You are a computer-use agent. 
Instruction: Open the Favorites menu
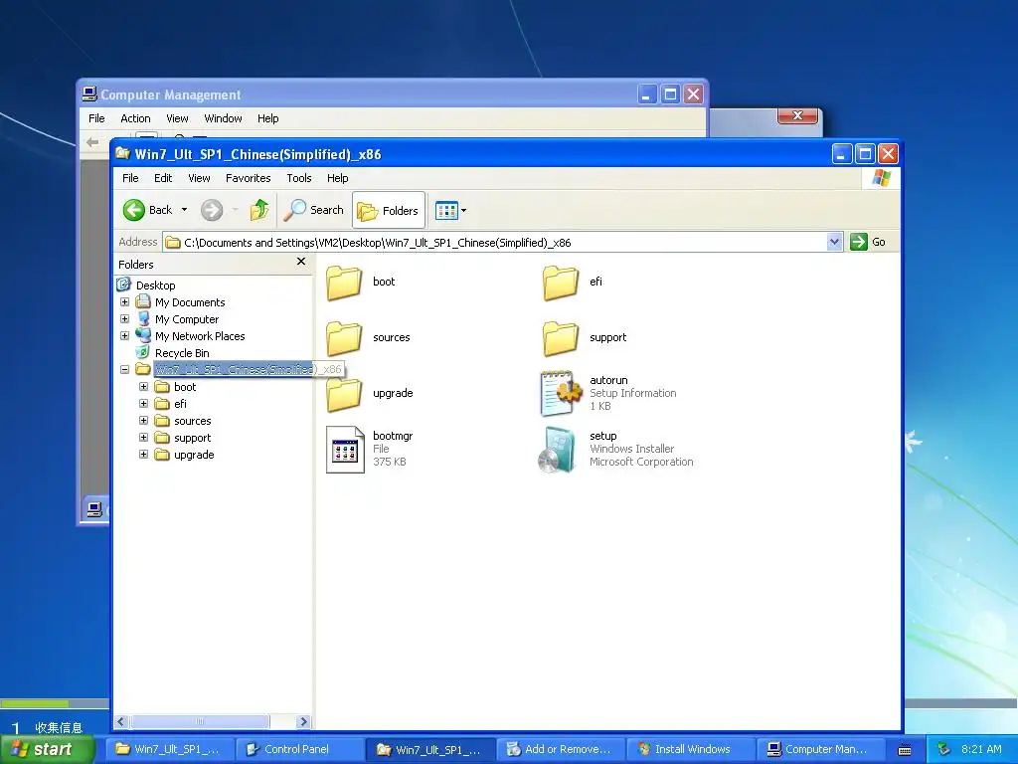point(248,178)
